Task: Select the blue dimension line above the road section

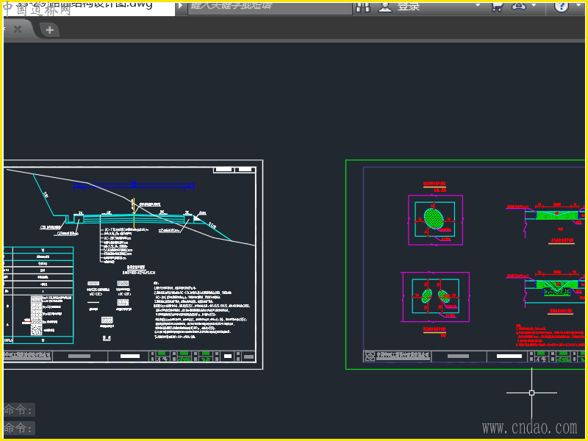Action: tap(134, 185)
